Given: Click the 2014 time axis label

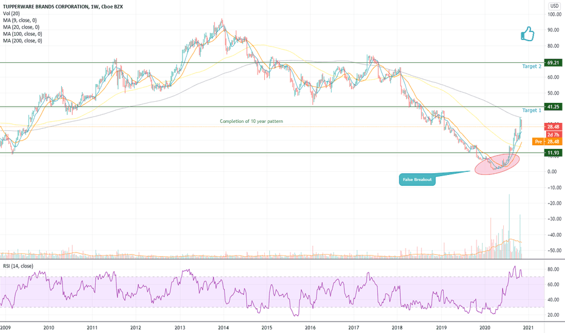Looking at the screenshot, I should (224, 328).
